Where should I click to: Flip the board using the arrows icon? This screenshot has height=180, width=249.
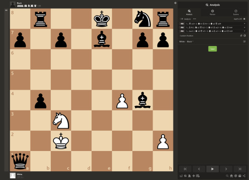point(185,176)
